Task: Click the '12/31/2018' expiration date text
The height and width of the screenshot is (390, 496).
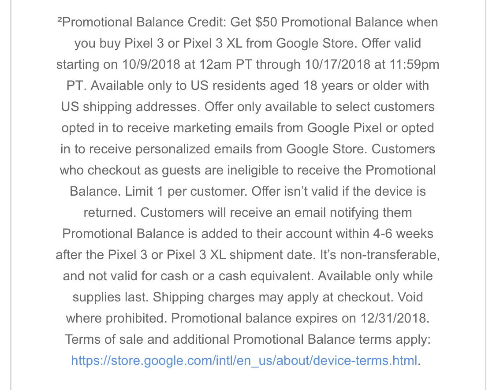Action: [393, 318]
